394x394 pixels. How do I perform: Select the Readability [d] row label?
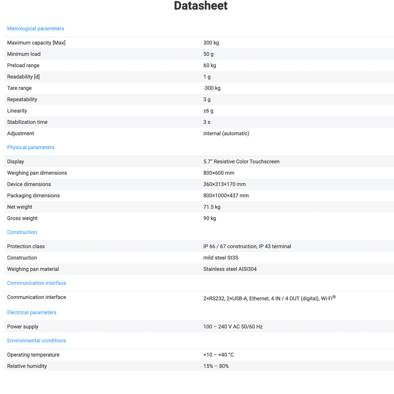point(23,77)
